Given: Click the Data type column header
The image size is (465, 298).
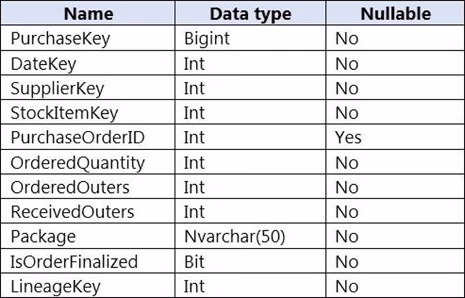Looking at the screenshot, I should coord(250,13).
